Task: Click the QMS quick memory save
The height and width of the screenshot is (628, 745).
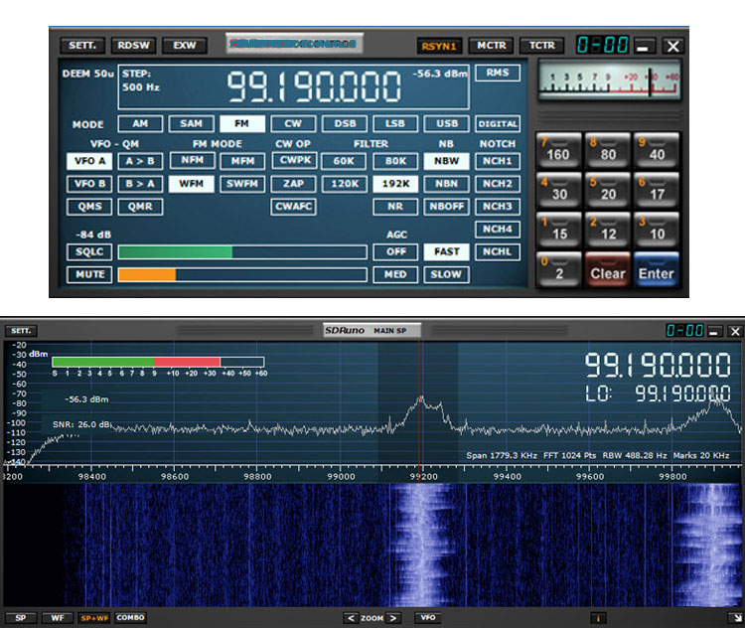Action: pos(89,207)
